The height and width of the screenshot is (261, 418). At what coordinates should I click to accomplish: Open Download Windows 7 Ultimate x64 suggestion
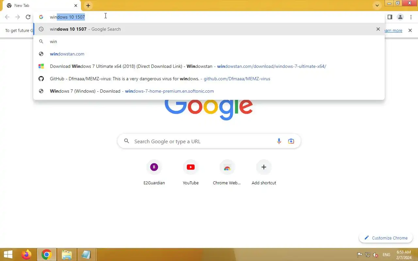pyautogui.click(x=209, y=66)
